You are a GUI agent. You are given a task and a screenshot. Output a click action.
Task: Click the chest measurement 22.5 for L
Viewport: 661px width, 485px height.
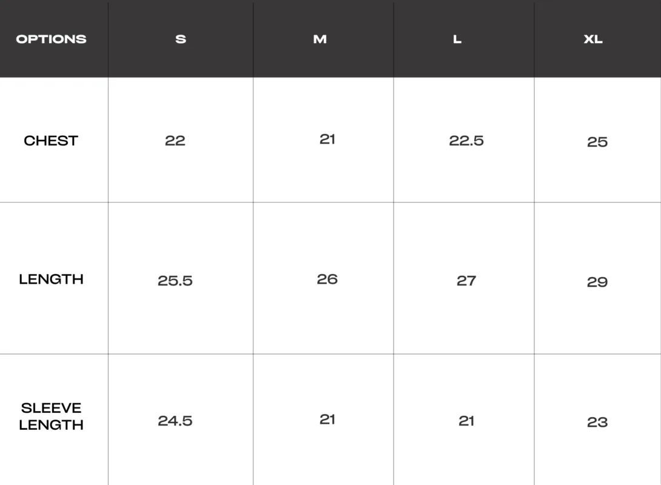point(466,141)
